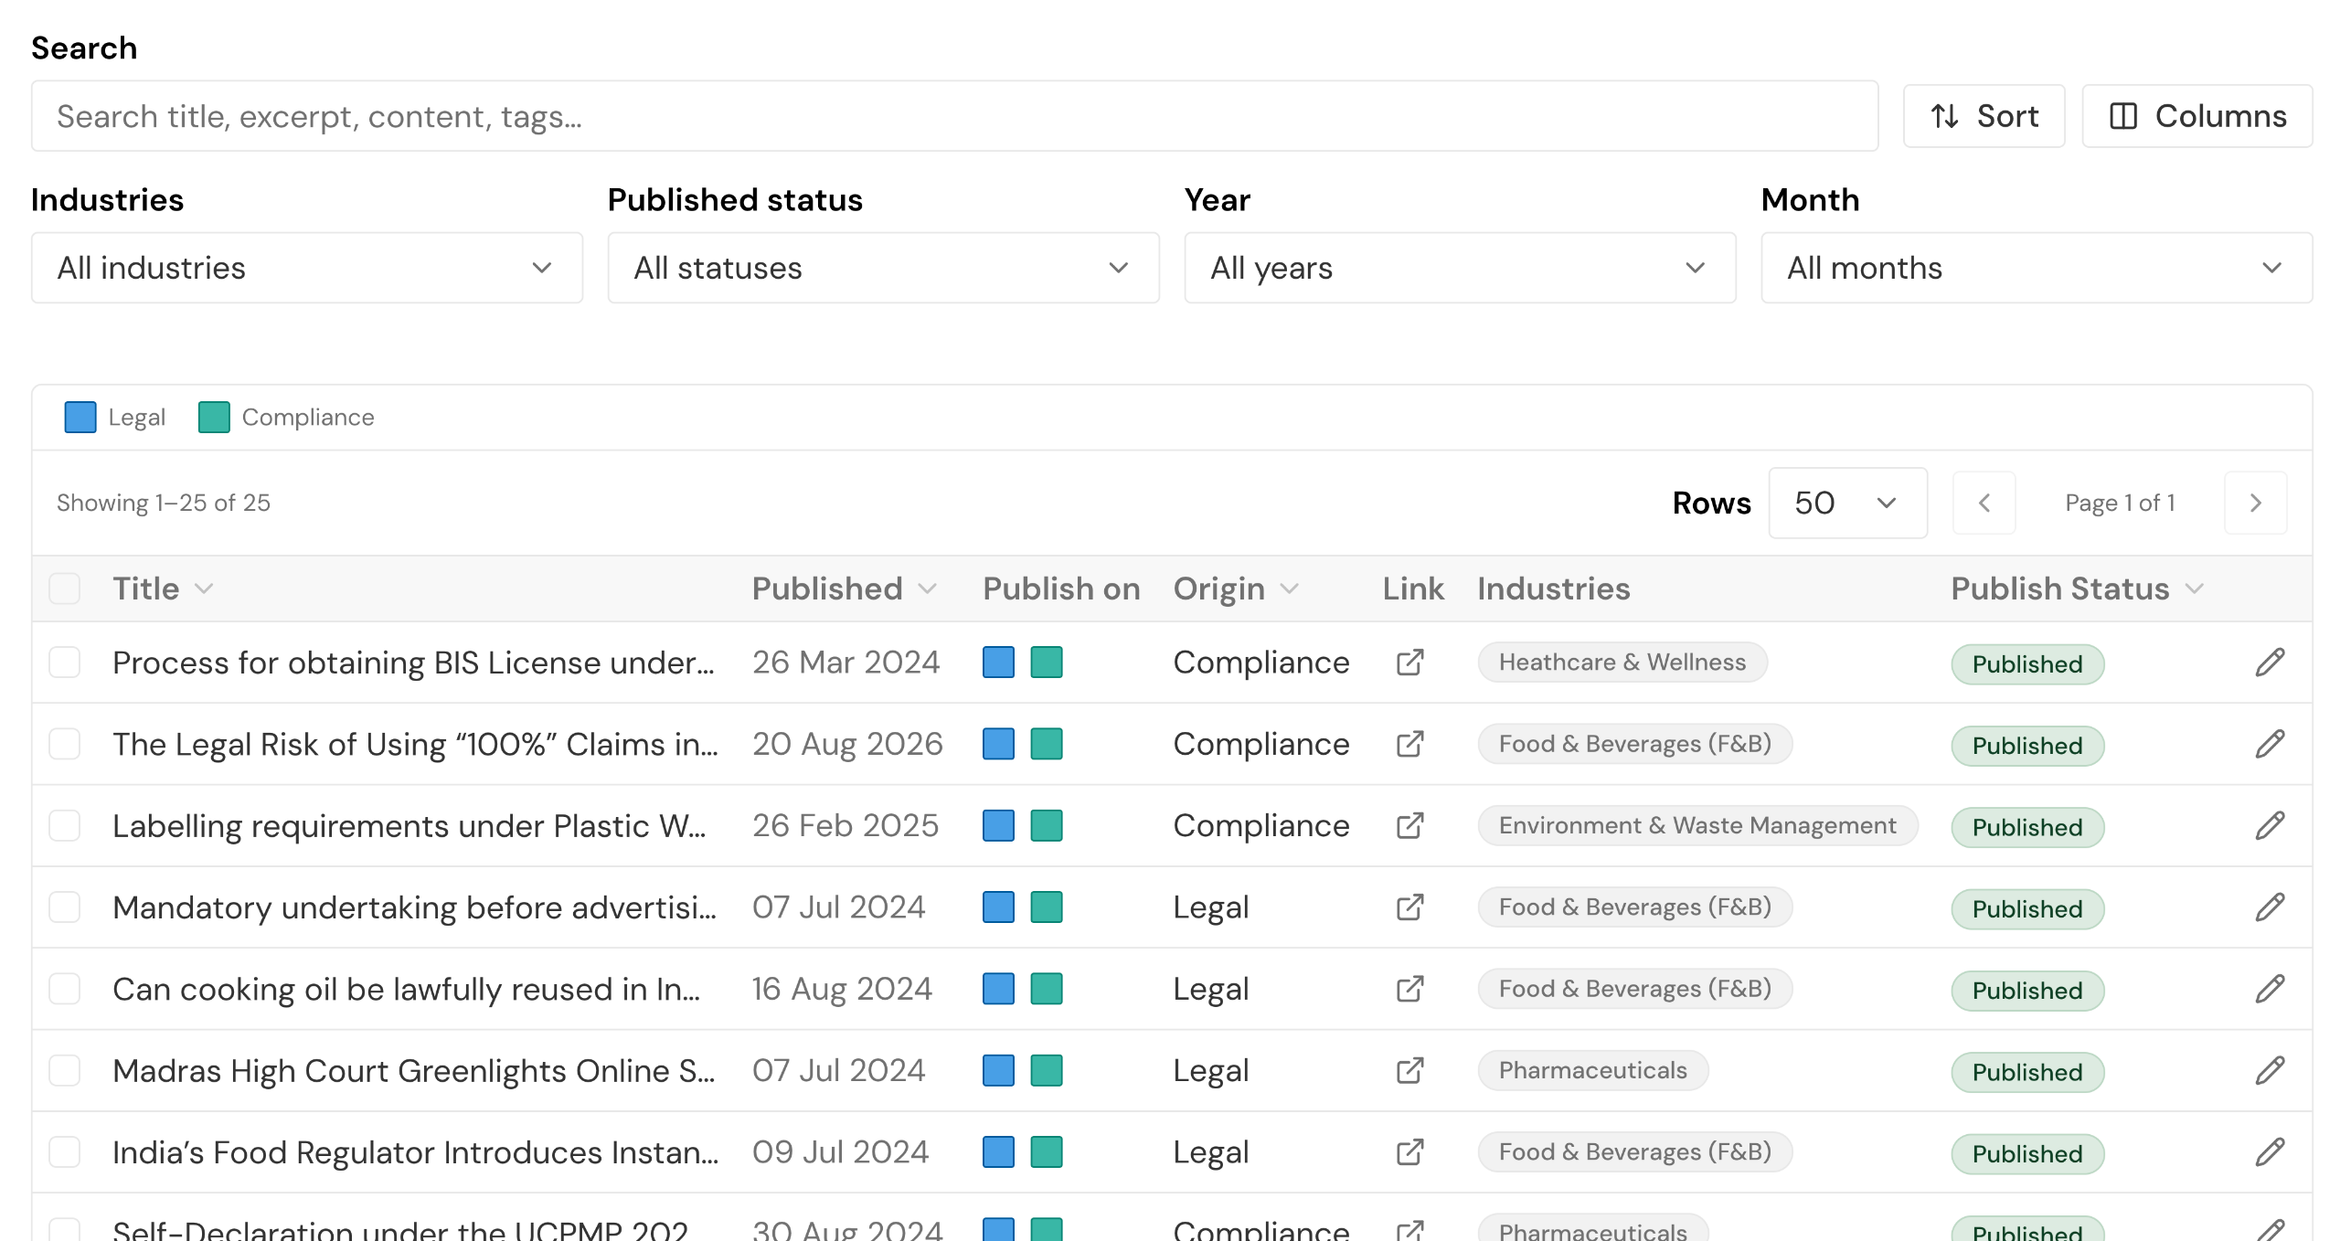Check the Can cooking oil be lawfully reused row
2340x1241 pixels.
point(65,989)
